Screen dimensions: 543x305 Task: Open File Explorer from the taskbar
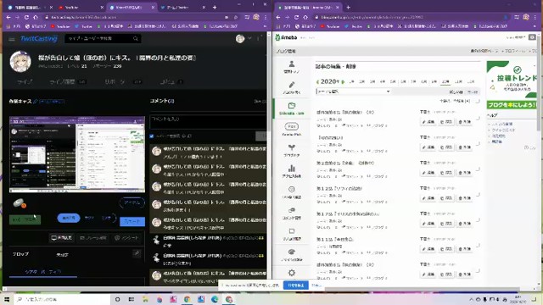pyautogui.click(x=145, y=299)
